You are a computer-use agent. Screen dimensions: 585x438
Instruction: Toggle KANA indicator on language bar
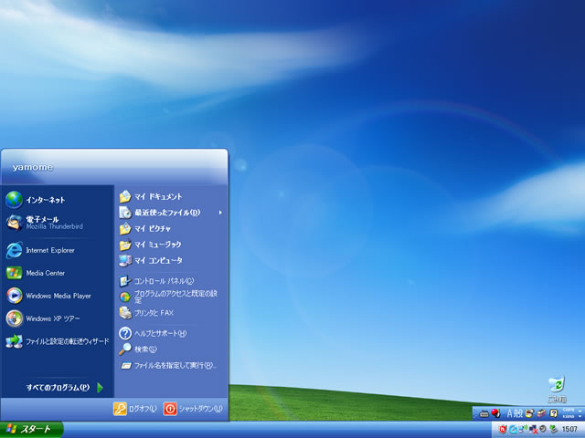569,416
